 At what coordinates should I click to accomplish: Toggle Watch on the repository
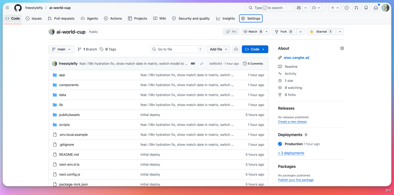(252, 32)
